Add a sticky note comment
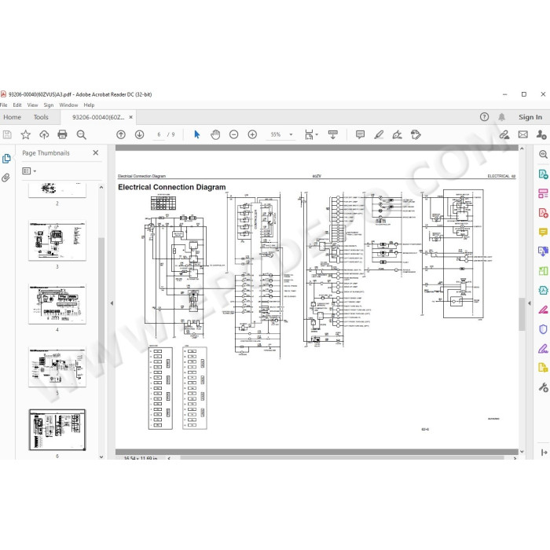 [x=360, y=134]
